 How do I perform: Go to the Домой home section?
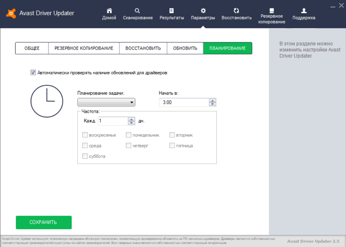coord(109,14)
